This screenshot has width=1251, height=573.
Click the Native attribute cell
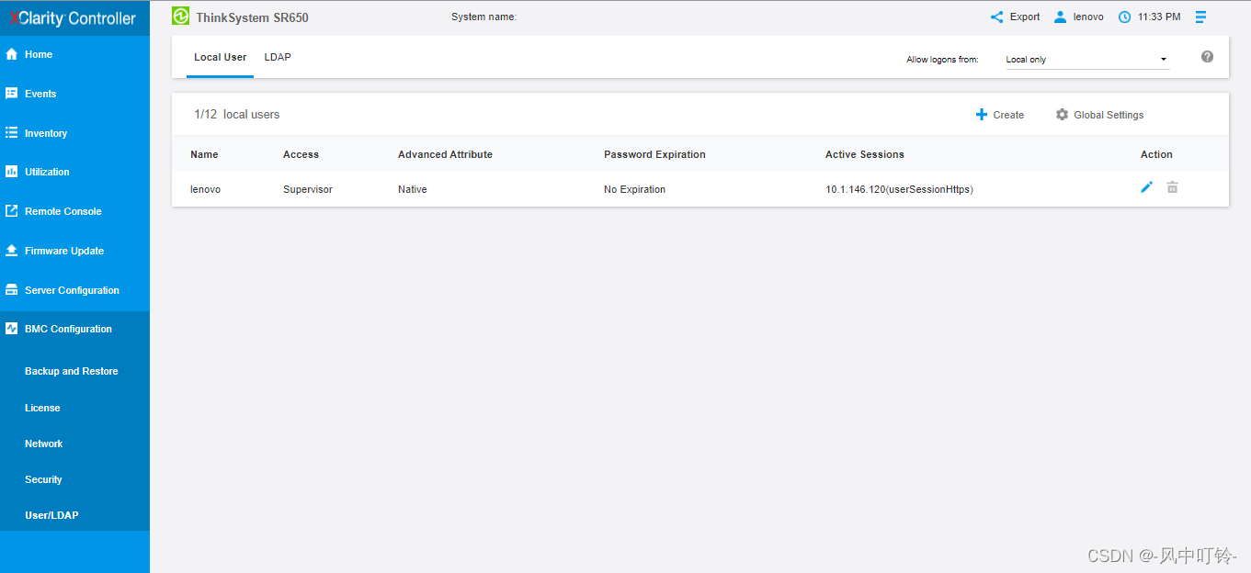413,189
